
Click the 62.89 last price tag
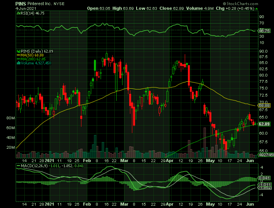[x=264, y=124]
